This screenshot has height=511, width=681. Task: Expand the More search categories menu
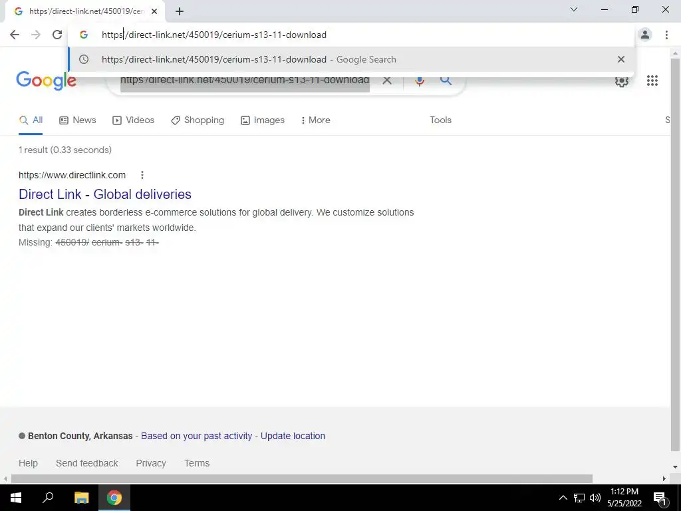316,120
